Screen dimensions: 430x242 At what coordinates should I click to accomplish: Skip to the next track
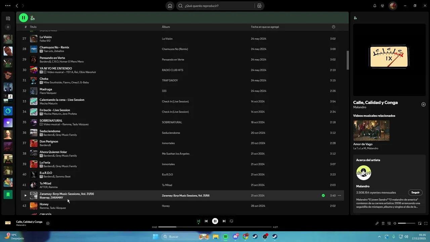coord(224,221)
